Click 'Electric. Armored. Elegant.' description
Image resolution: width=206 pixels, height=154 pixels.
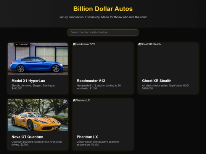33,87
